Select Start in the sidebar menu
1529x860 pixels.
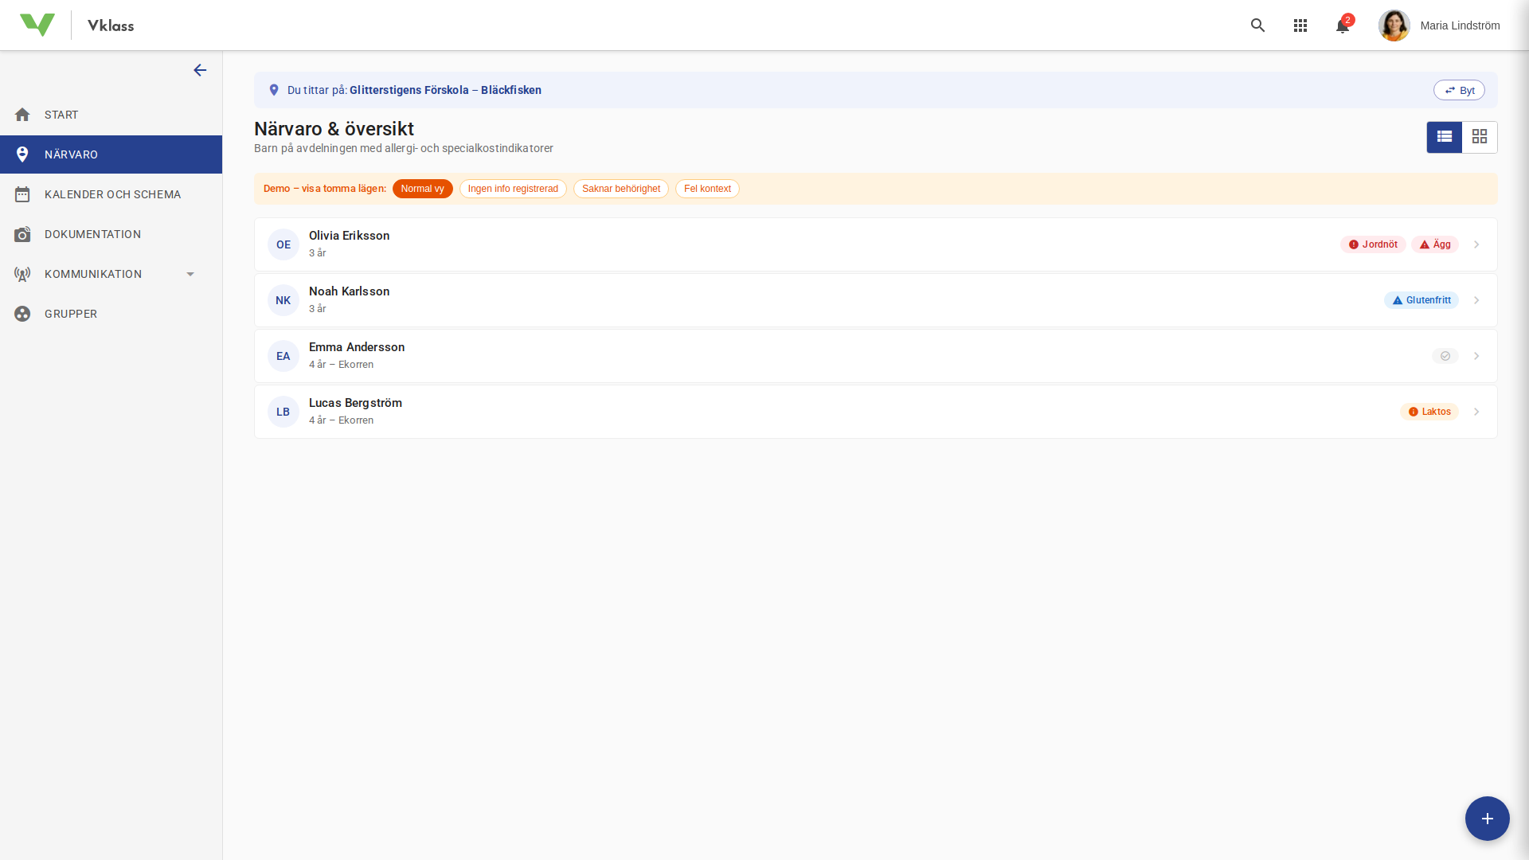coord(60,115)
